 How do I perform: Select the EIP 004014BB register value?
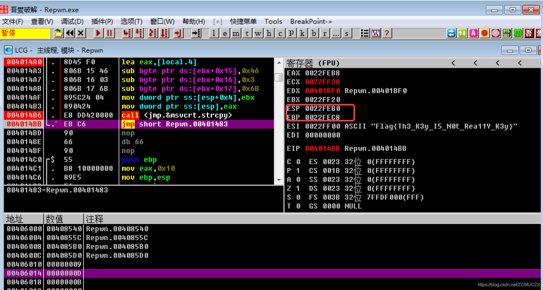point(323,148)
